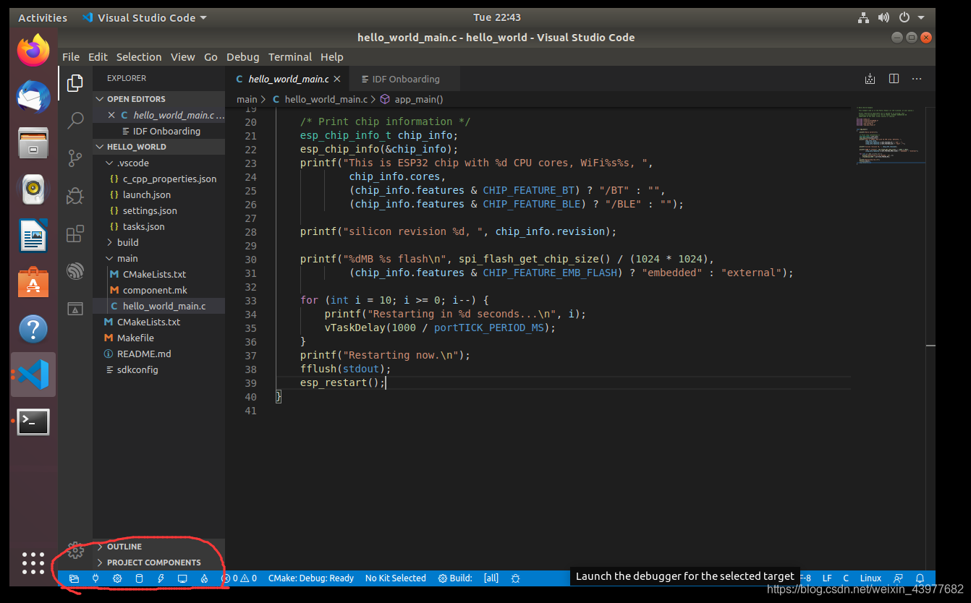This screenshot has width=971, height=603.
Task: Click the IDF size analysis icon in editor toolbar
Action: coord(870,79)
